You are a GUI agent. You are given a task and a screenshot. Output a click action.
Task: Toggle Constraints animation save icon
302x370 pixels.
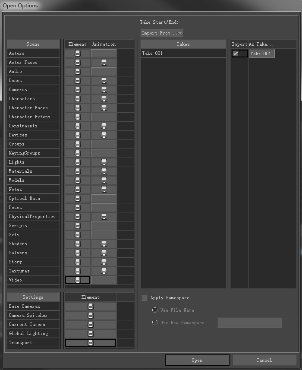(104, 126)
